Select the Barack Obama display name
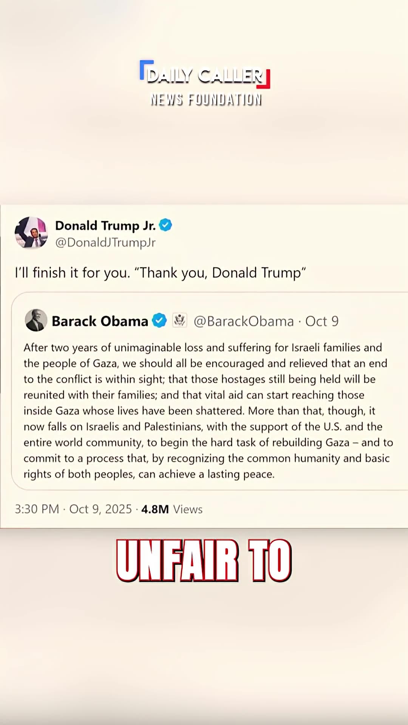The width and height of the screenshot is (408, 725). pos(100,321)
